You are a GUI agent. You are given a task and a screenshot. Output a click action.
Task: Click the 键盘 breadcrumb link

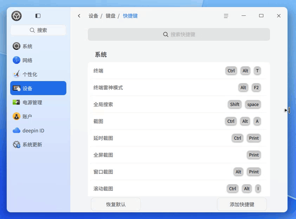click(x=110, y=16)
